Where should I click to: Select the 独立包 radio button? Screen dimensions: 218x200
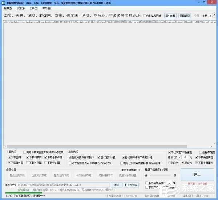point(169,163)
